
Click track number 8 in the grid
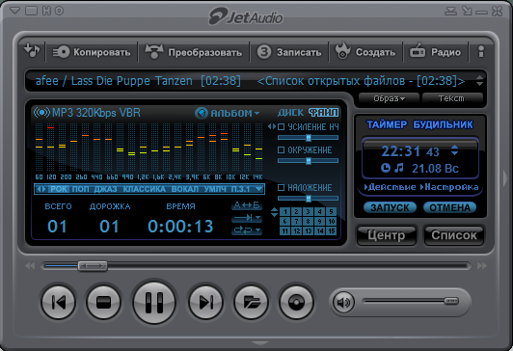(308, 222)
